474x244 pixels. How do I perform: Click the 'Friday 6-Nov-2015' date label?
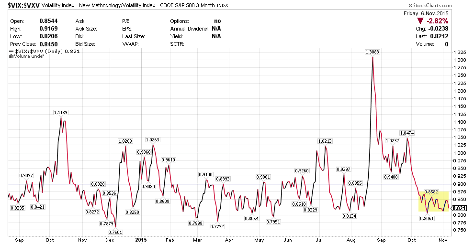click(426, 13)
